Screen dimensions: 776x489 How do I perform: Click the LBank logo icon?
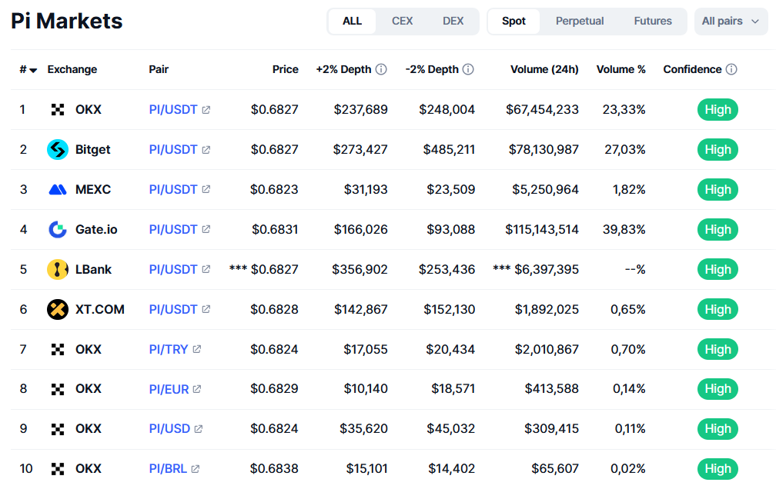(58, 269)
